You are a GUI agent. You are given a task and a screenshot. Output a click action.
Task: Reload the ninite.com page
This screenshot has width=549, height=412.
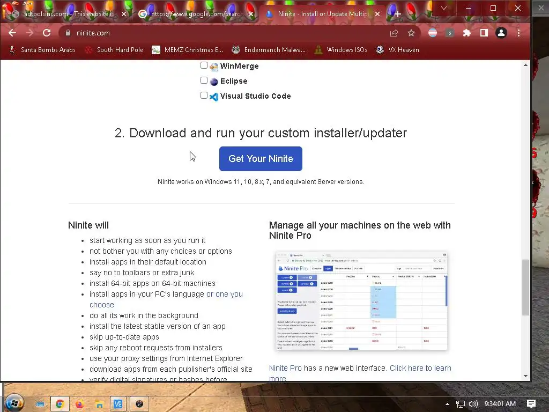click(x=47, y=33)
